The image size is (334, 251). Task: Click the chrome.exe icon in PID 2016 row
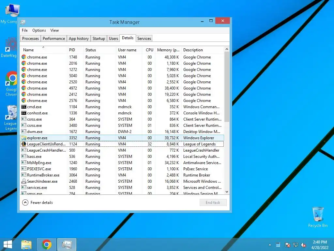pos(23,63)
